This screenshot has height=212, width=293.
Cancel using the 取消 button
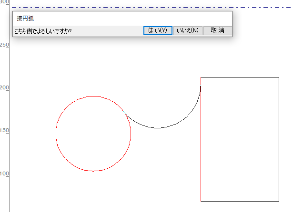click(x=218, y=30)
